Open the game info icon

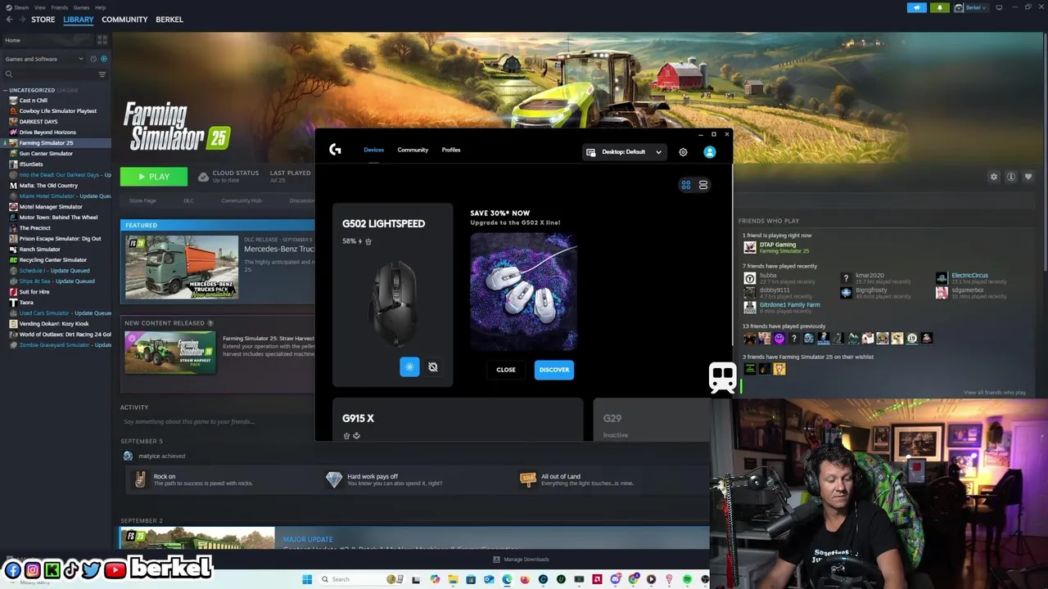pyautogui.click(x=1011, y=177)
